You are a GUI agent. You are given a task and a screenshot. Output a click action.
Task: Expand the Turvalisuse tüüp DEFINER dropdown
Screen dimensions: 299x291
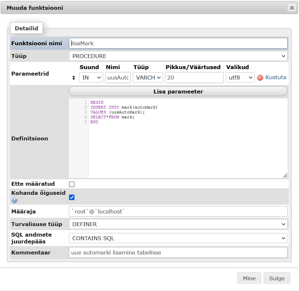pyautogui.click(x=178, y=224)
